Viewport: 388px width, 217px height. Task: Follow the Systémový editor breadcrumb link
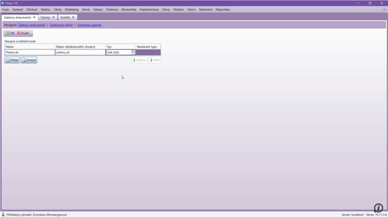point(61,25)
